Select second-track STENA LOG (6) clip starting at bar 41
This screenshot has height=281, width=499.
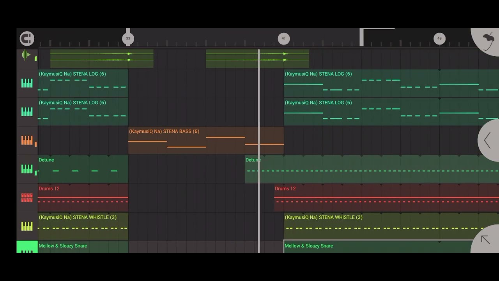pyautogui.click(x=391, y=112)
